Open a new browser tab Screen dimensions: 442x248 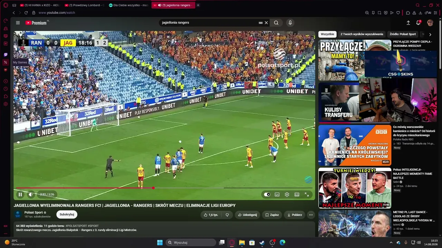pos(198,5)
